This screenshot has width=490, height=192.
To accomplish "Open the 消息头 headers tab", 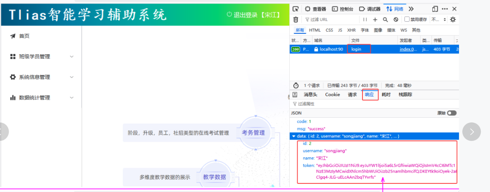I will click(x=310, y=95).
